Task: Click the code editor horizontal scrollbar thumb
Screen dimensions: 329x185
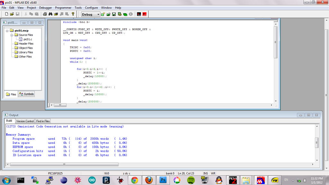Action: 60,105
